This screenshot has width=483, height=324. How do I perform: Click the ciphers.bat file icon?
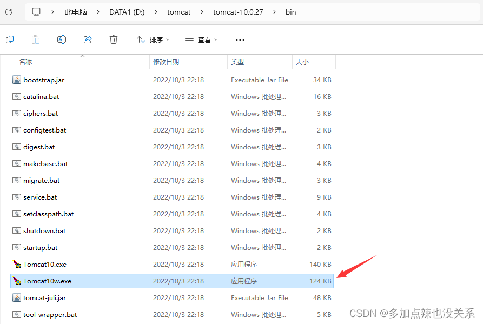(x=17, y=113)
